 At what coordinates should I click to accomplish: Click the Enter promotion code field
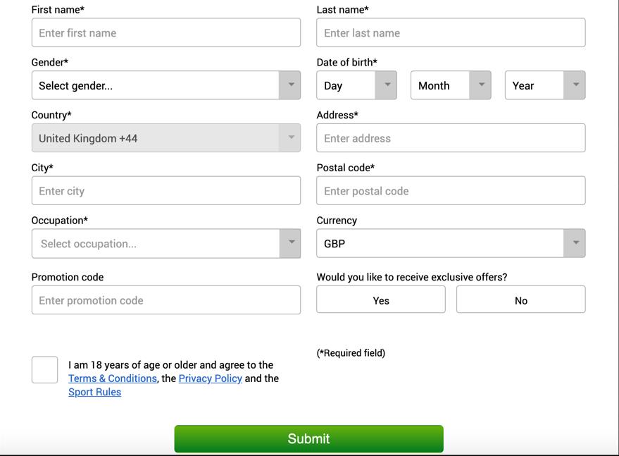[165, 300]
